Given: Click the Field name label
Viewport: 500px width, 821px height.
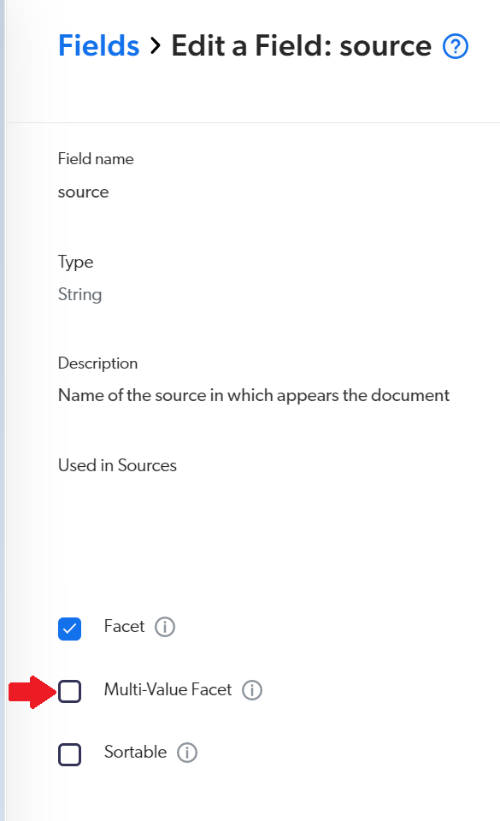Looking at the screenshot, I should pyautogui.click(x=95, y=159).
